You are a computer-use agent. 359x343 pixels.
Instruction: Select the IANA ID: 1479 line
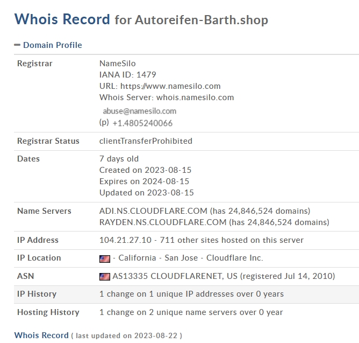(x=127, y=74)
